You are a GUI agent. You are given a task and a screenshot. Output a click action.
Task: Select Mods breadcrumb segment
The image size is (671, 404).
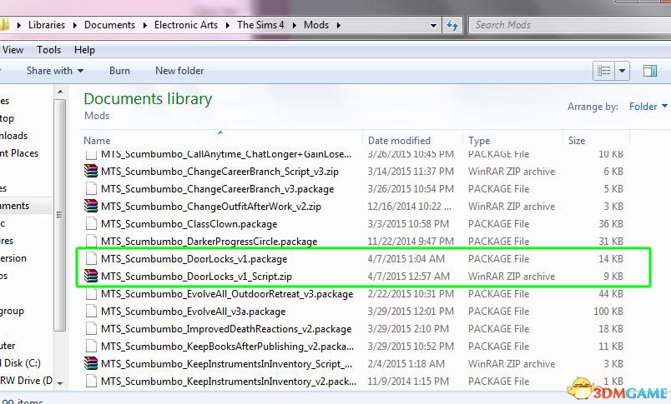(316, 25)
